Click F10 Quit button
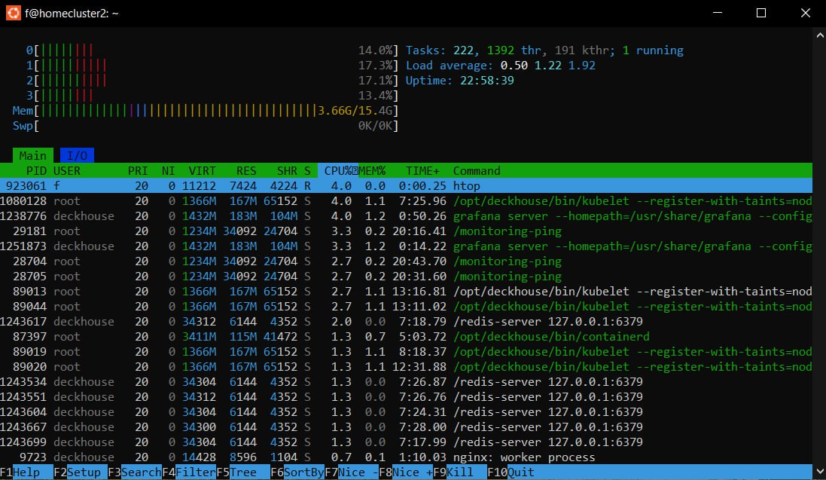The width and height of the screenshot is (826, 480). coord(511,472)
